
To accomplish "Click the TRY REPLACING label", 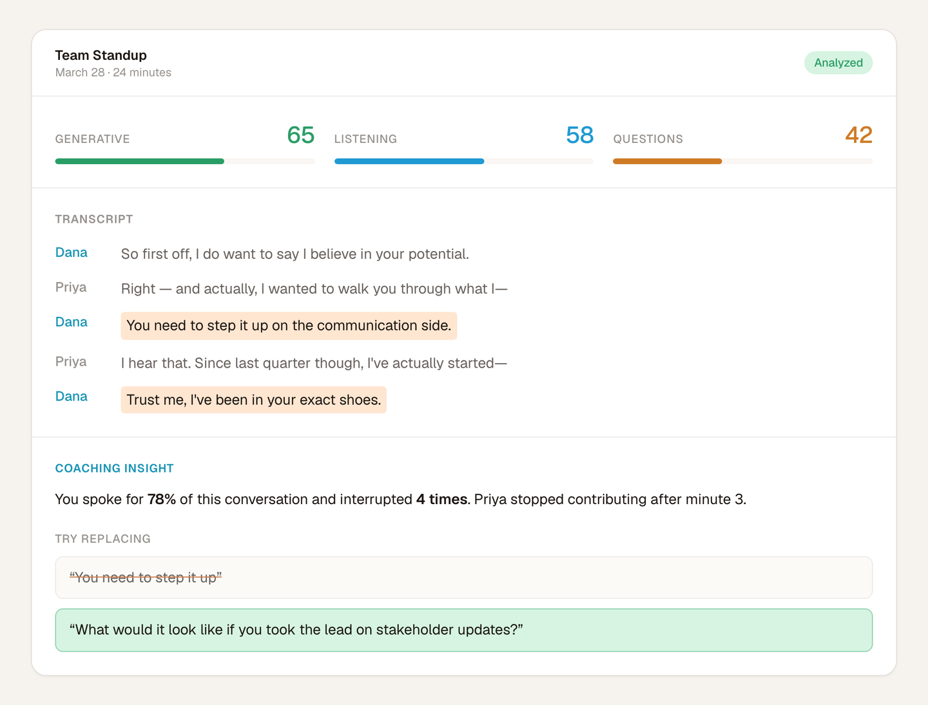I will pyautogui.click(x=103, y=539).
